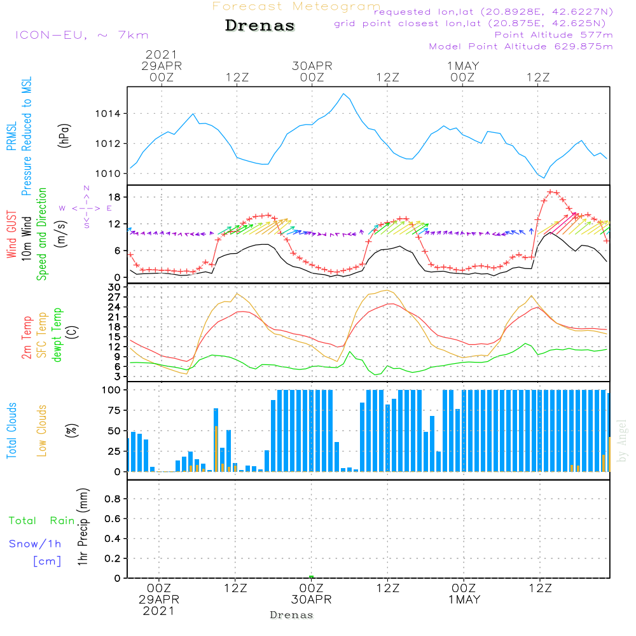Click the peak red gust marker near 18 m/s

pyautogui.click(x=550, y=192)
